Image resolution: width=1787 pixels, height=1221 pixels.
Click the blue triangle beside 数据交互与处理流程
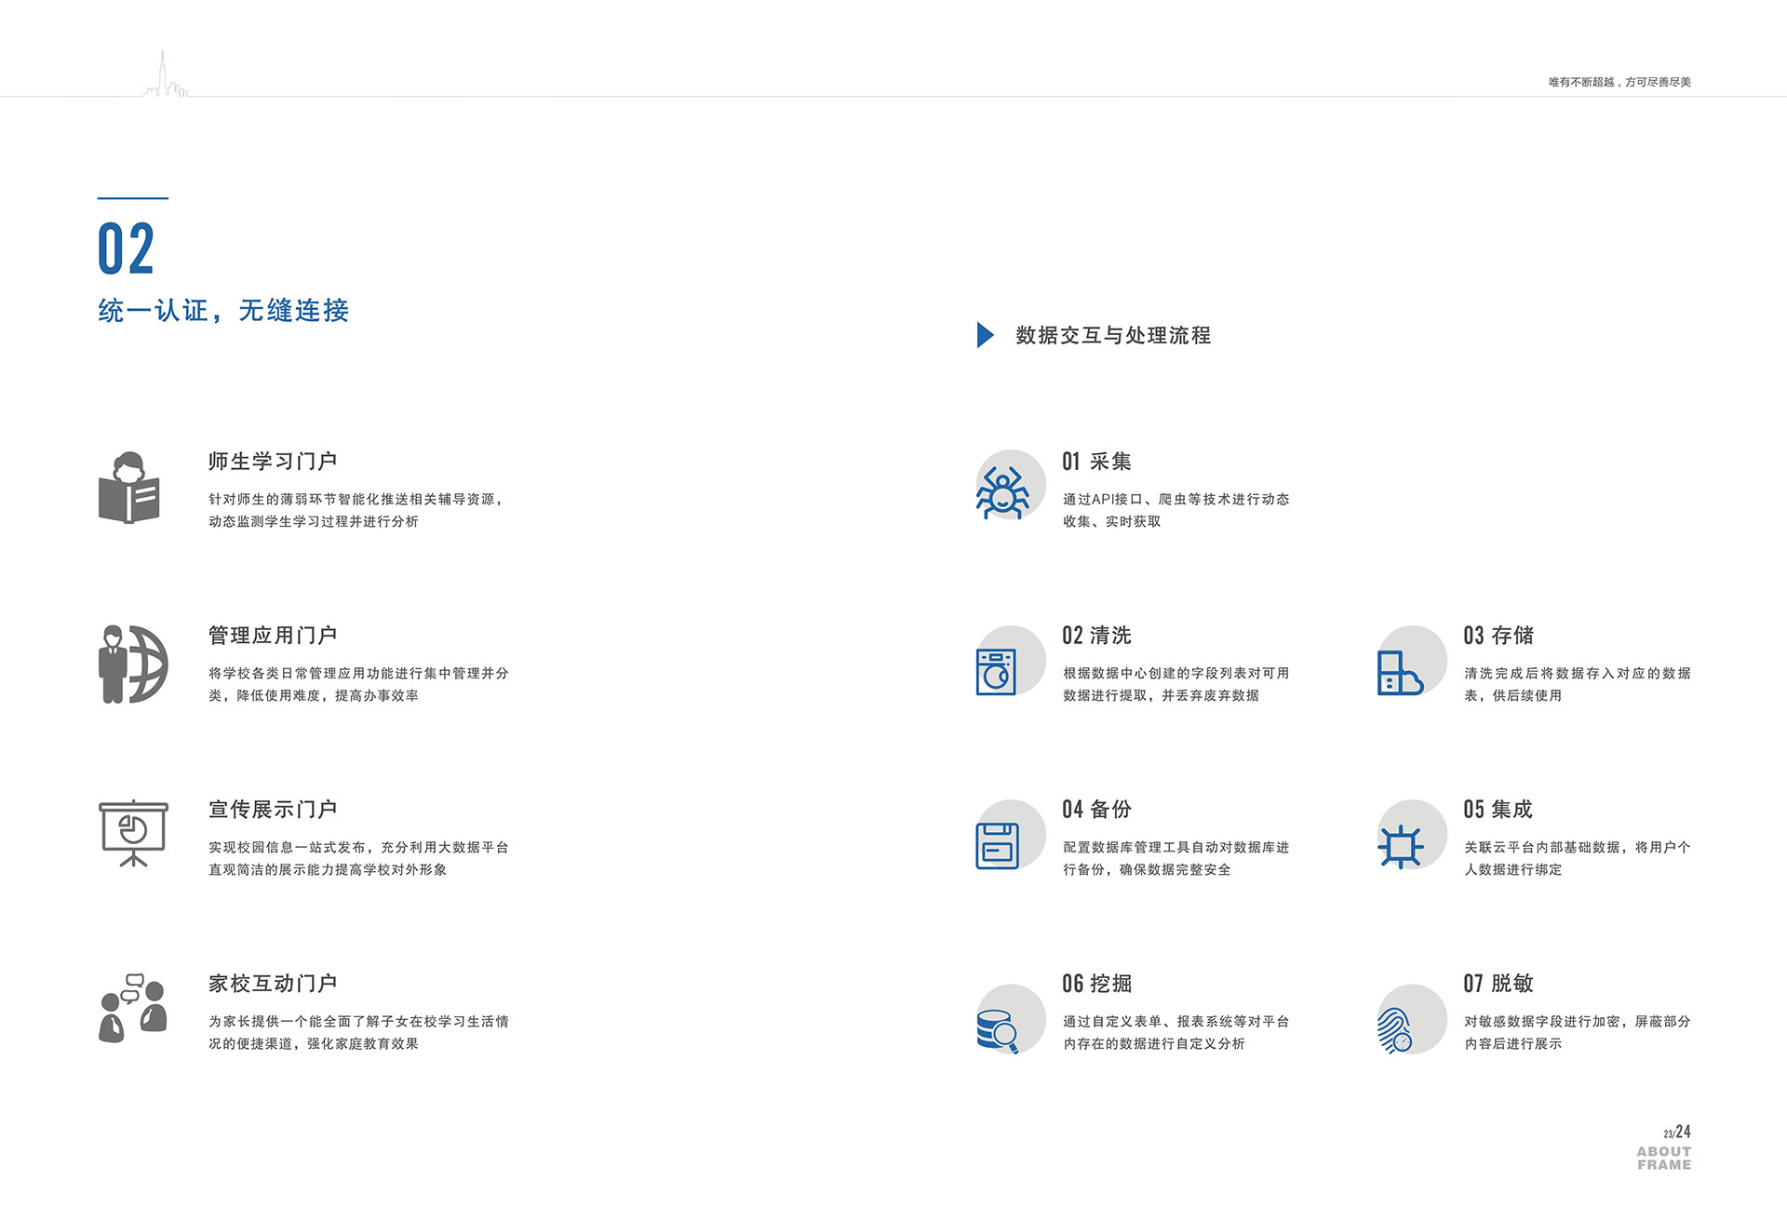[985, 335]
